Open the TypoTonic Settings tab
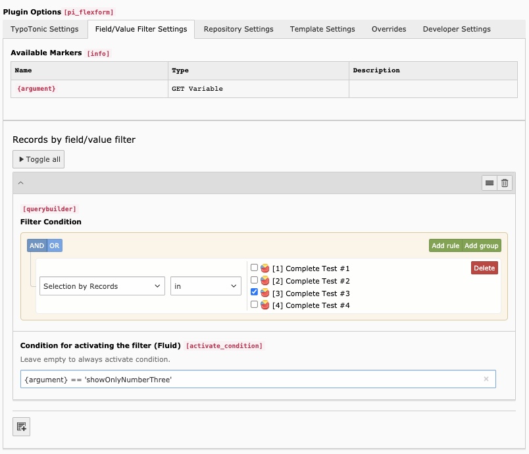Viewport: 529px width, 454px height. pyautogui.click(x=45, y=29)
